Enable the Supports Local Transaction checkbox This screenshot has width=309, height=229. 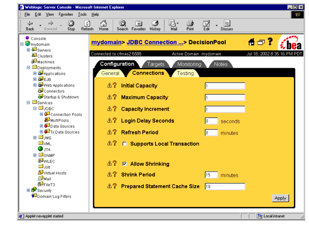pos(125,144)
